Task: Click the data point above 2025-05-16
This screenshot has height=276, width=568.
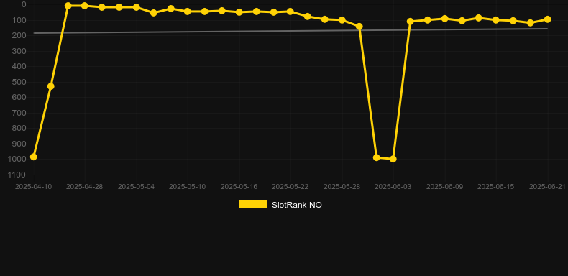Action: (239, 12)
